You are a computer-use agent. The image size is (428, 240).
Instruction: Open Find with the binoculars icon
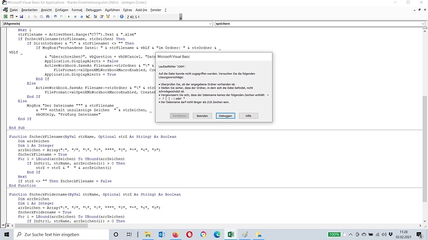pos(48,17)
